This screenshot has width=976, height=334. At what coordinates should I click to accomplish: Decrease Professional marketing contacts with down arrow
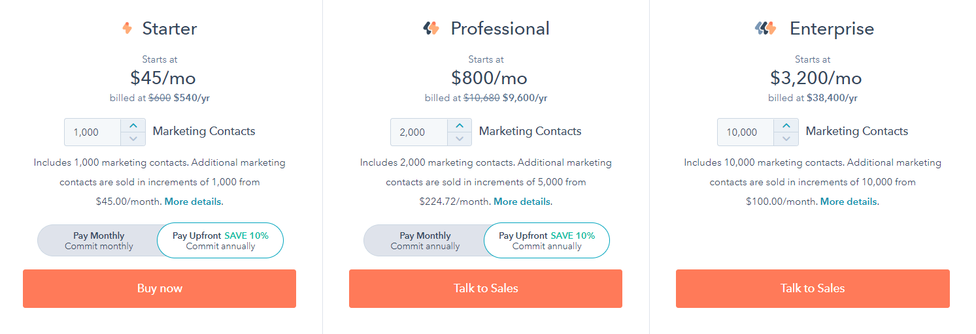click(460, 139)
